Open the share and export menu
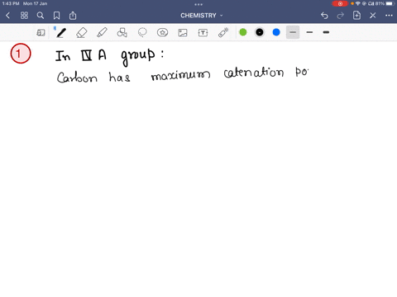 click(73, 16)
